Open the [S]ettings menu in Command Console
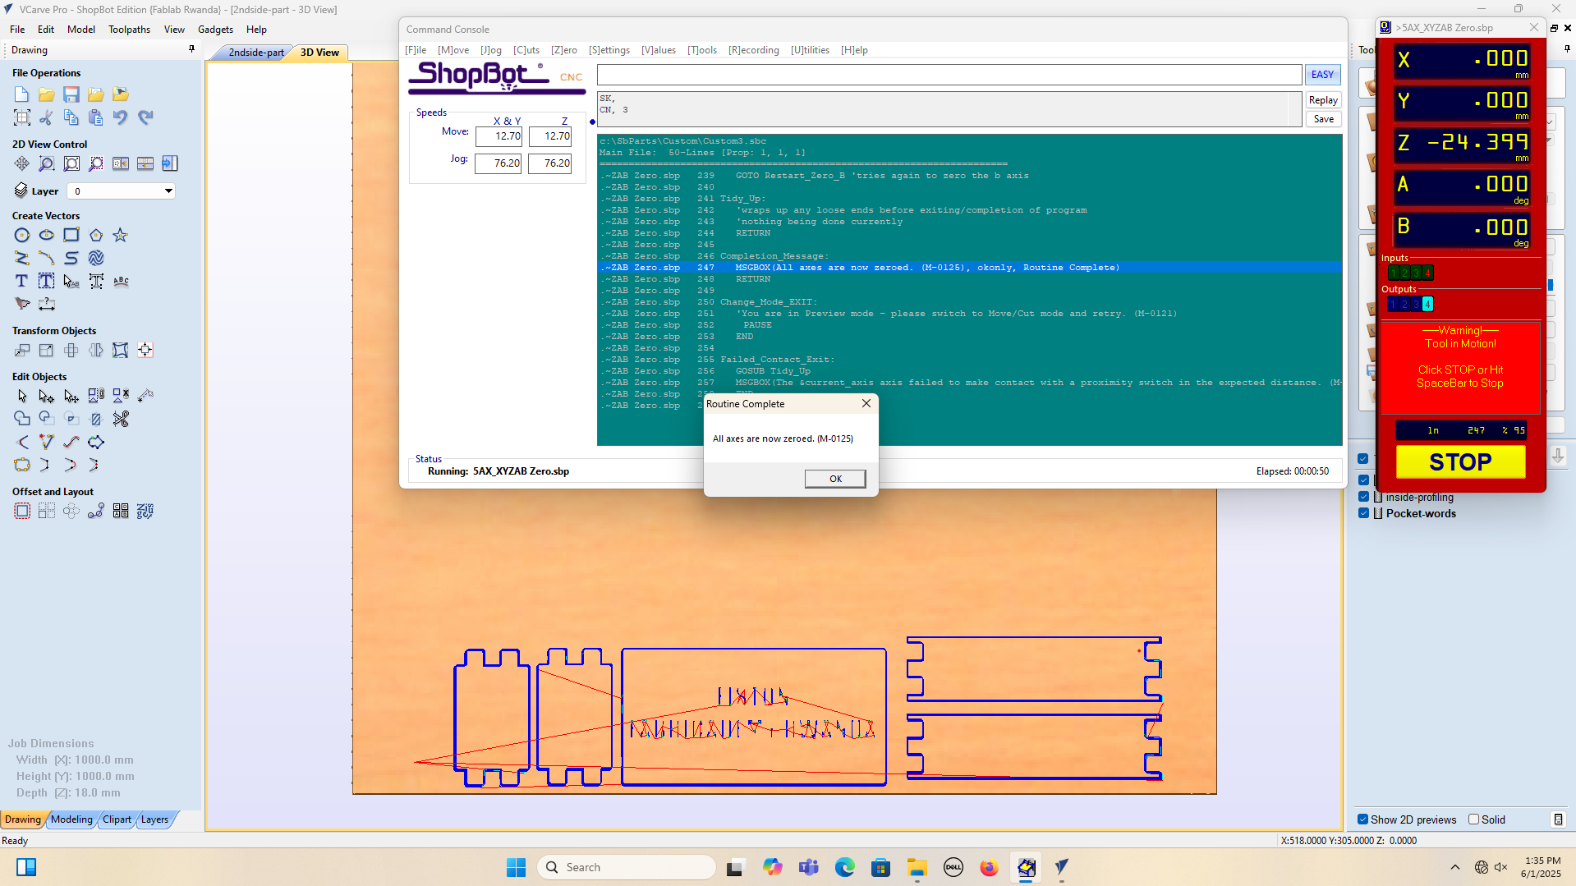1576x886 pixels. pyautogui.click(x=609, y=50)
